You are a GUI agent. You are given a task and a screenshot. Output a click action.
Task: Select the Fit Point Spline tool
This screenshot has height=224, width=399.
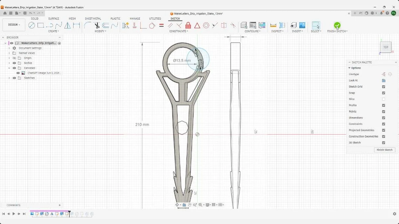click(x=59, y=25)
